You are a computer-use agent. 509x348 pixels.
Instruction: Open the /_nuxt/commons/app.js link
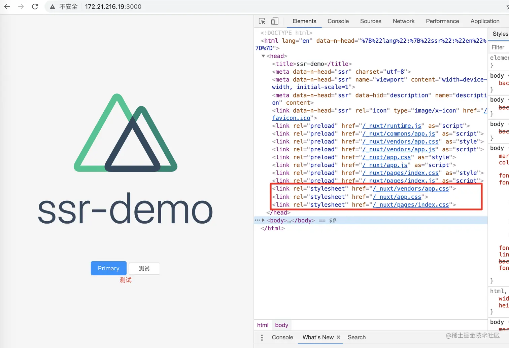(399, 134)
